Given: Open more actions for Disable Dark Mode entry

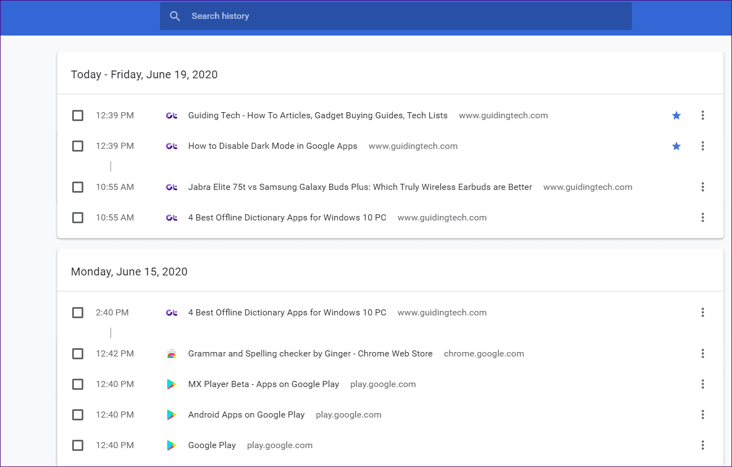Looking at the screenshot, I should [x=703, y=146].
